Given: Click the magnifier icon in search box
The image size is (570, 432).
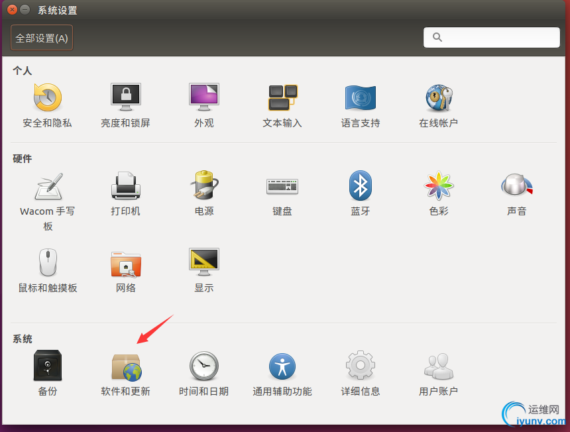Looking at the screenshot, I should click(437, 37).
